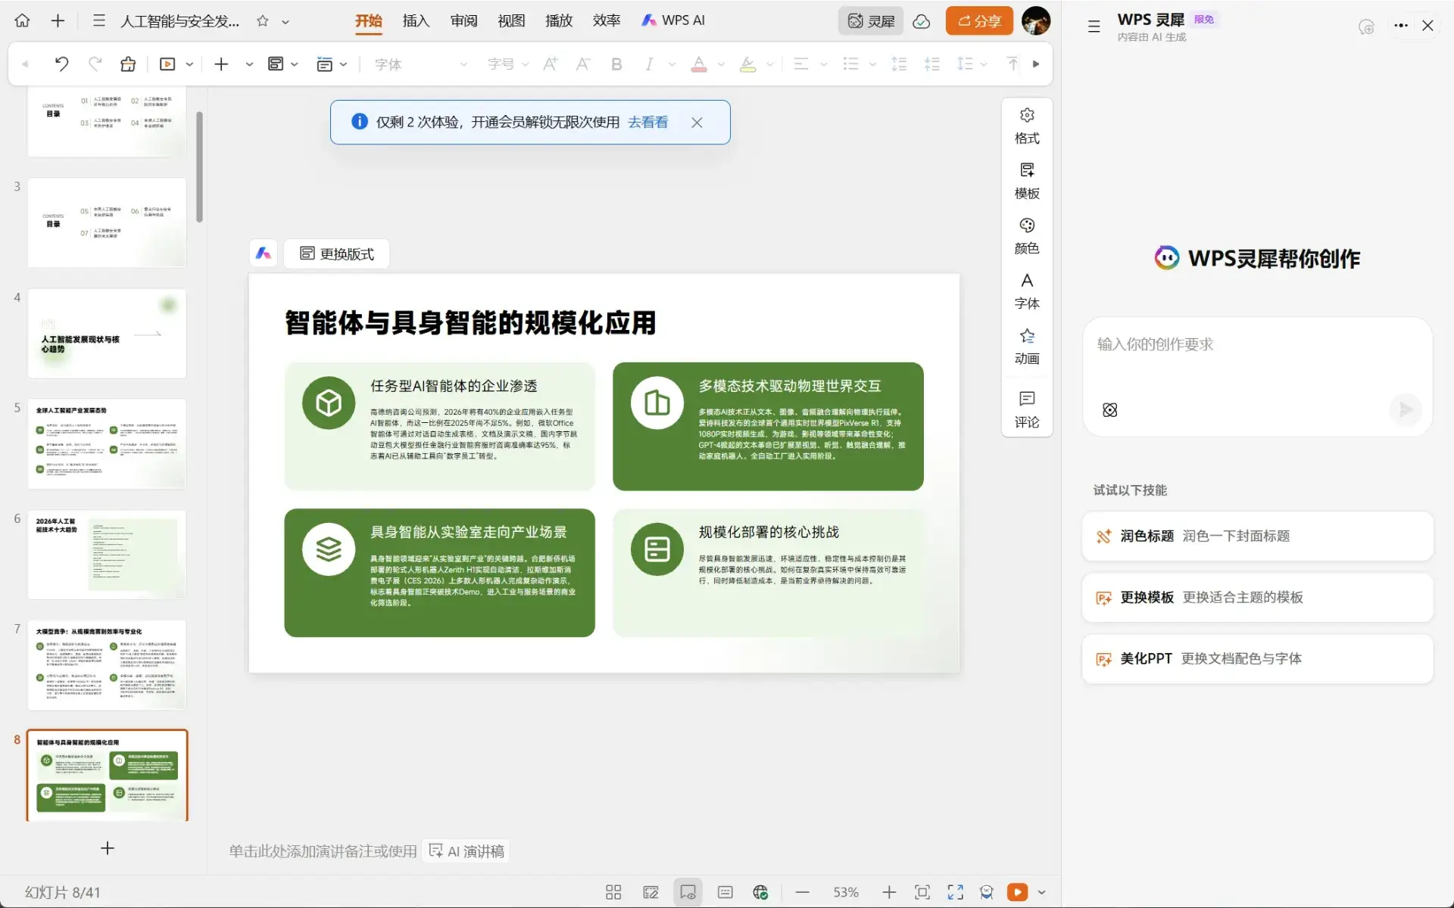This screenshot has height=908, width=1454.
Task: Open the 审阅 review tab
Action: coord(463,21)
